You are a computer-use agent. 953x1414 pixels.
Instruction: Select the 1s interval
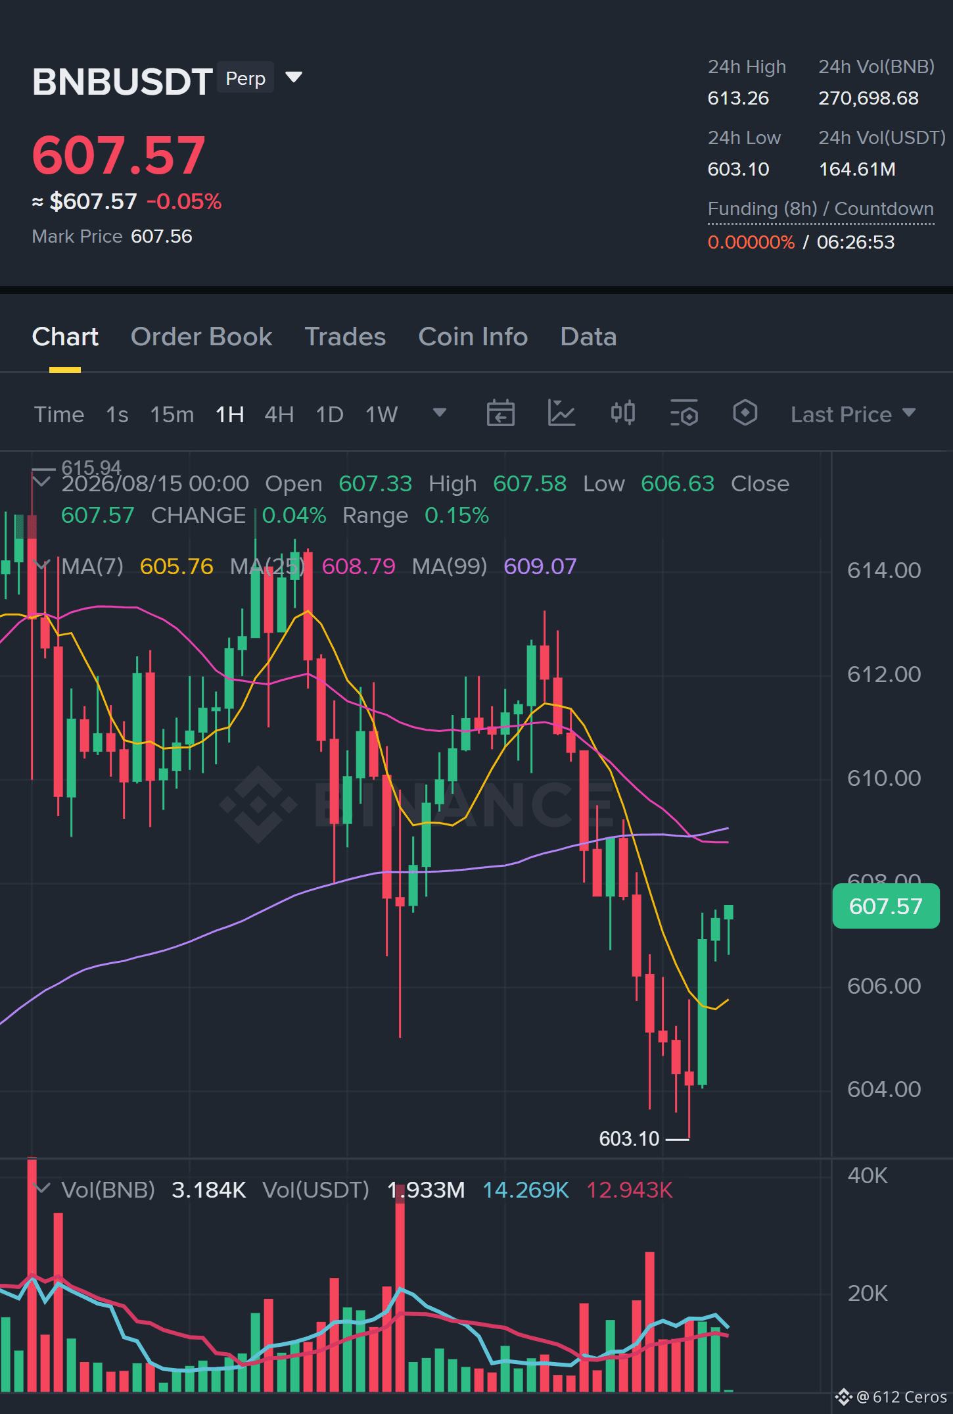point(117,414)
